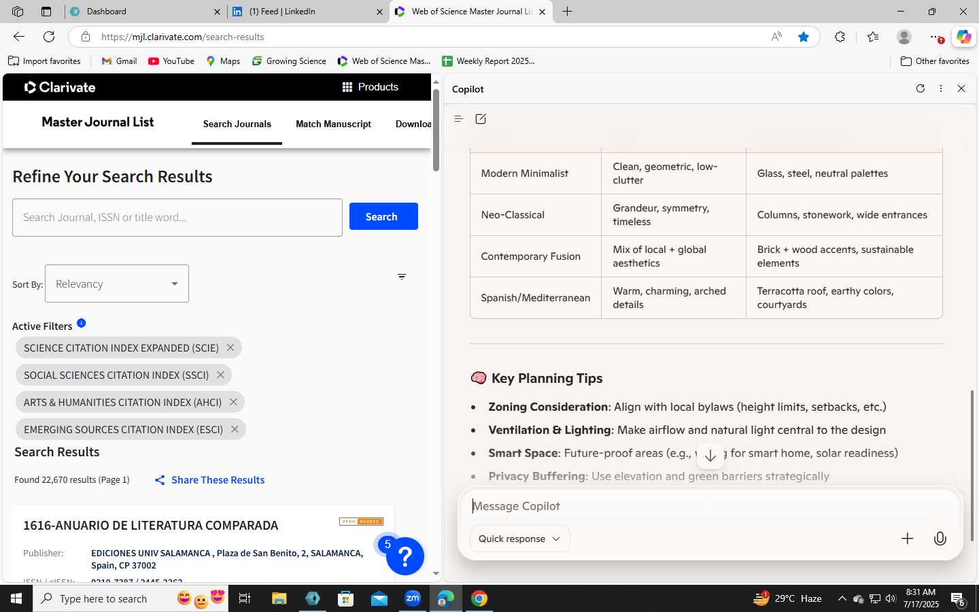Click the Task View taskbar icon

[245, 598]
